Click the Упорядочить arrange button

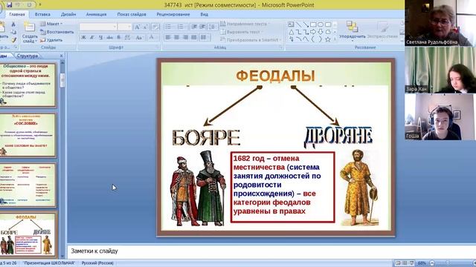pos(353,31)
